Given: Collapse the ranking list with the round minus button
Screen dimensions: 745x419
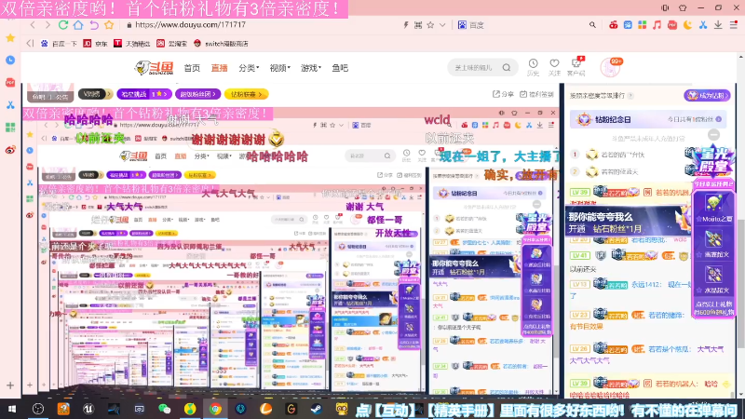Looking at the screenshot, I should pos(713,135).
